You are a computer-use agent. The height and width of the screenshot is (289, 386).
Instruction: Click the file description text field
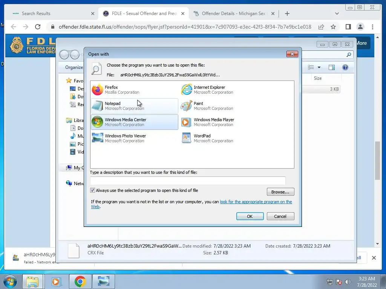(188, 181)
